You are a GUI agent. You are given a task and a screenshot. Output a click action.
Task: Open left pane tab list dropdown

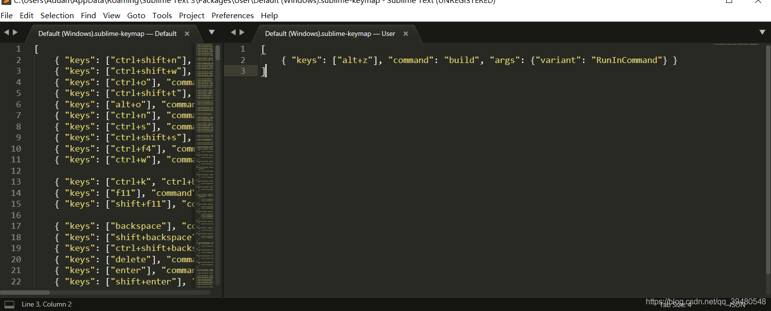[211, 32]
